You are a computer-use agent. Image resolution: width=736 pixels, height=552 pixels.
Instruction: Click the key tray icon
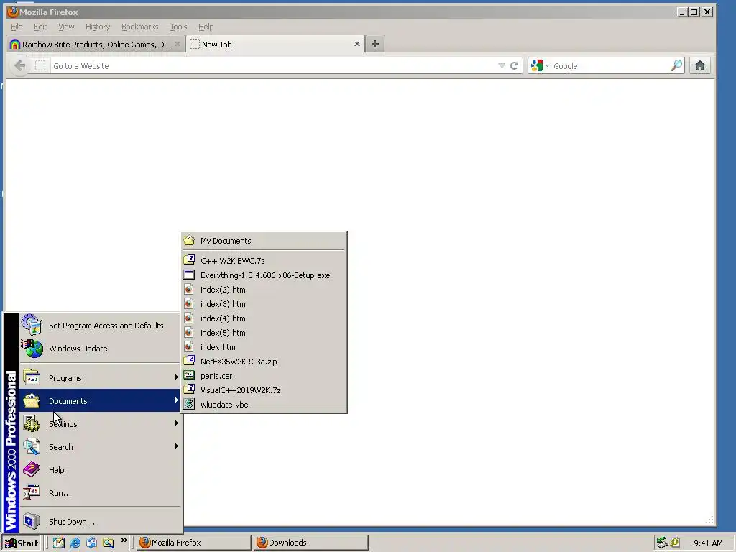(x=675, y=543)
